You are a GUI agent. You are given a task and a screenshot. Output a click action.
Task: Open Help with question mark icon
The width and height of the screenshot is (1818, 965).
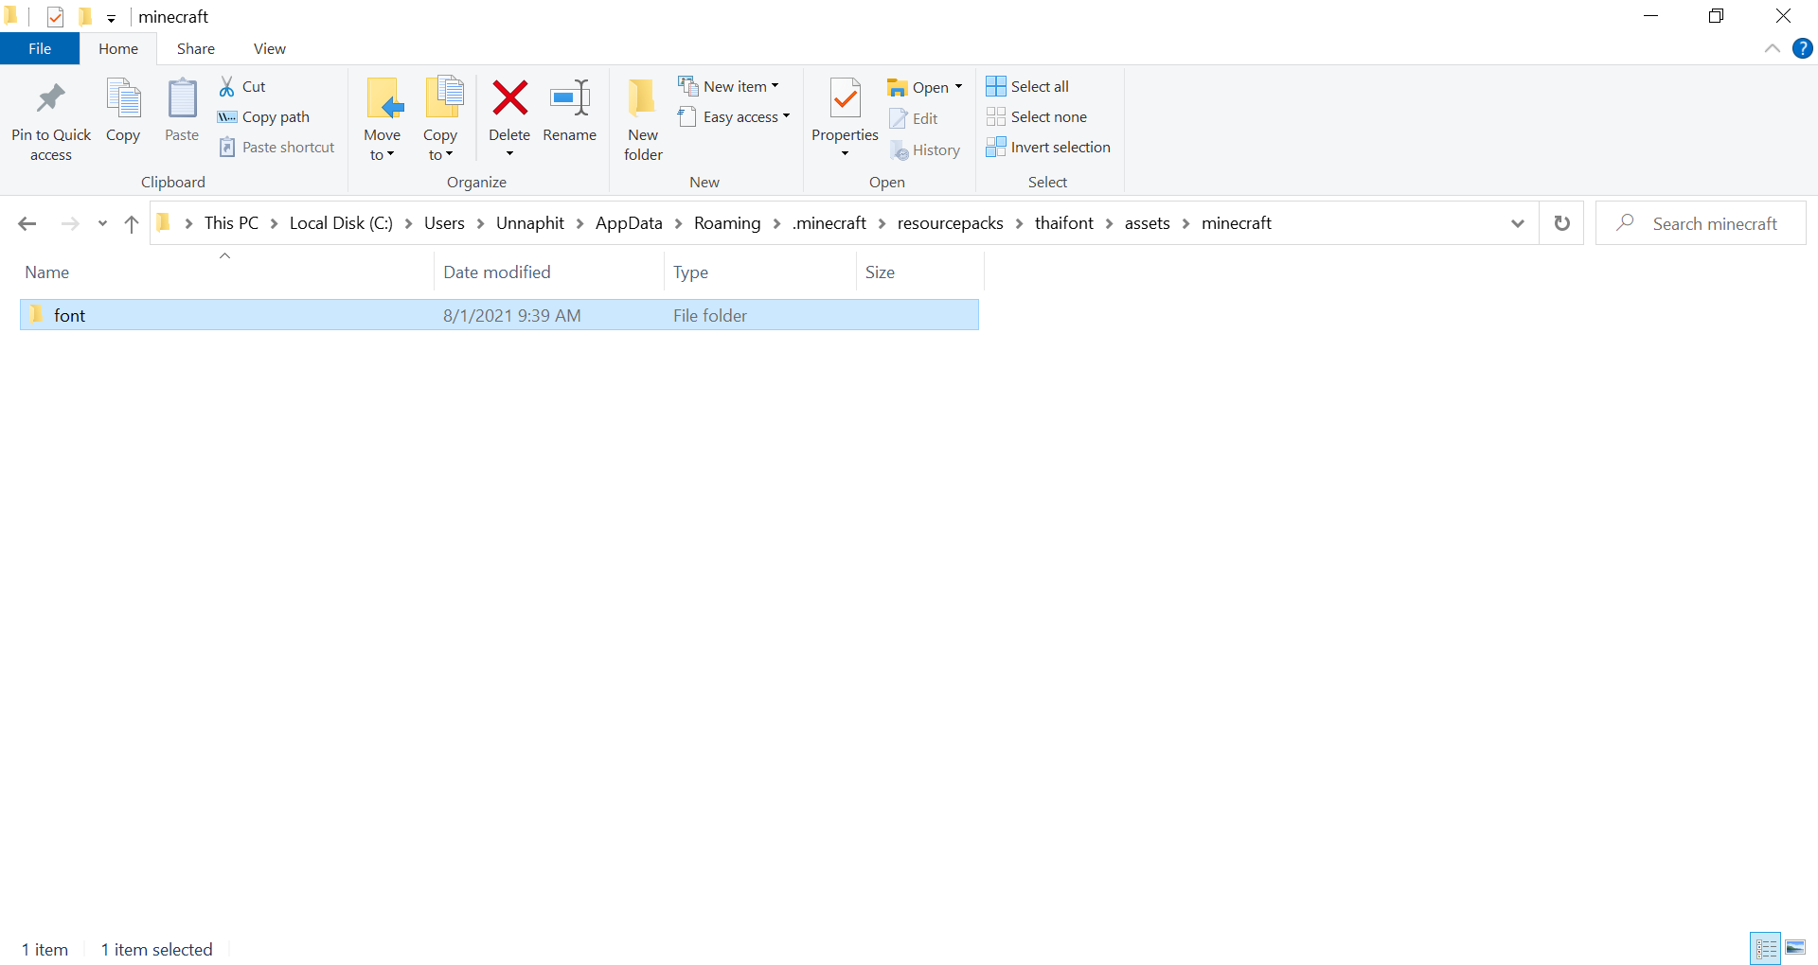tap(1802, 48)
